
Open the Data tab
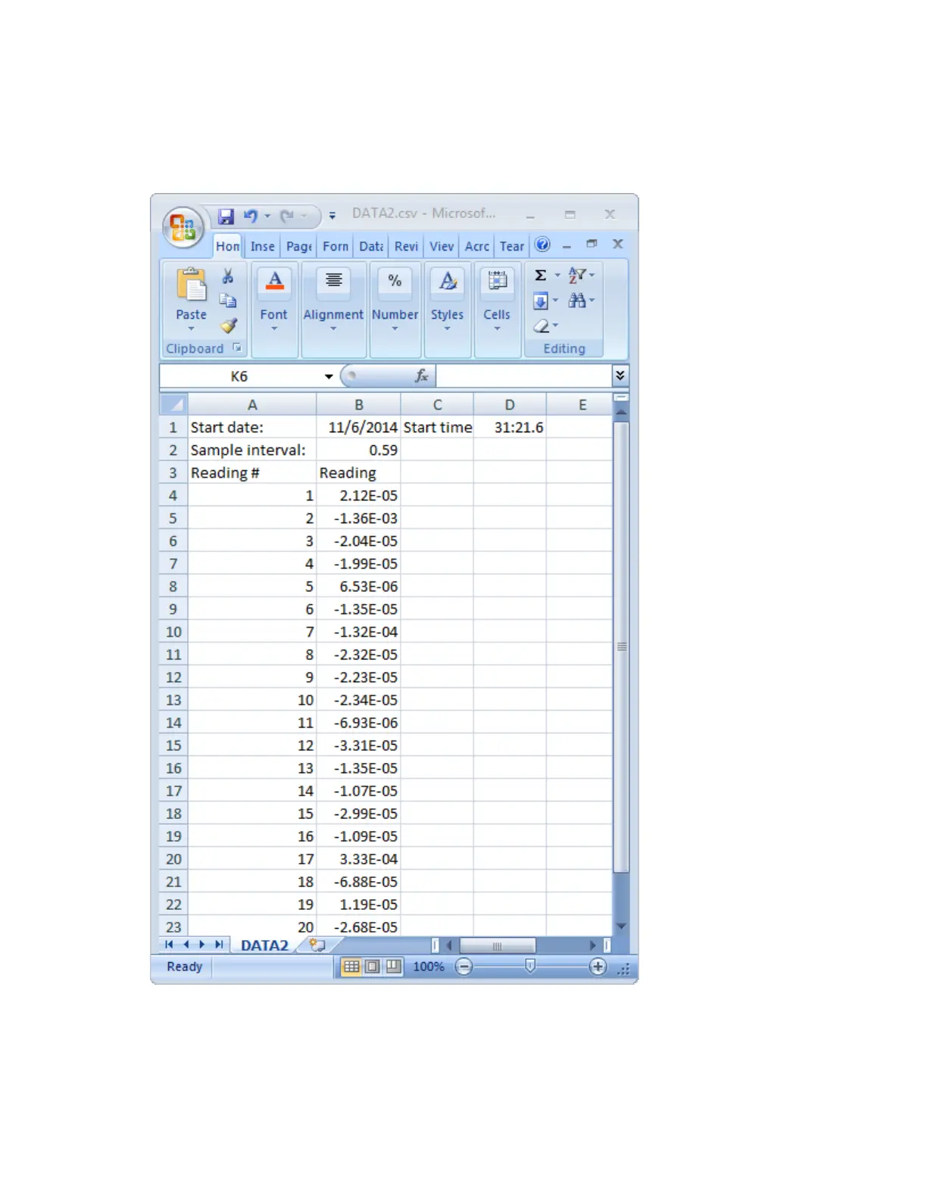[371, 246]
